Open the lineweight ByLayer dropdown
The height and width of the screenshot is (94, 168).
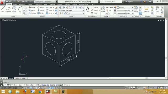point(125,10)
